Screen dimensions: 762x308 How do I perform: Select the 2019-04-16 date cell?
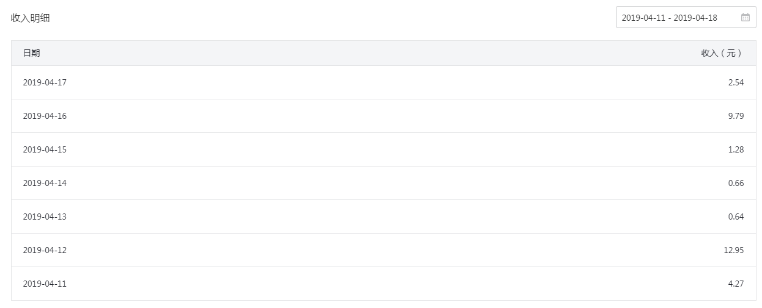(45, 116)
